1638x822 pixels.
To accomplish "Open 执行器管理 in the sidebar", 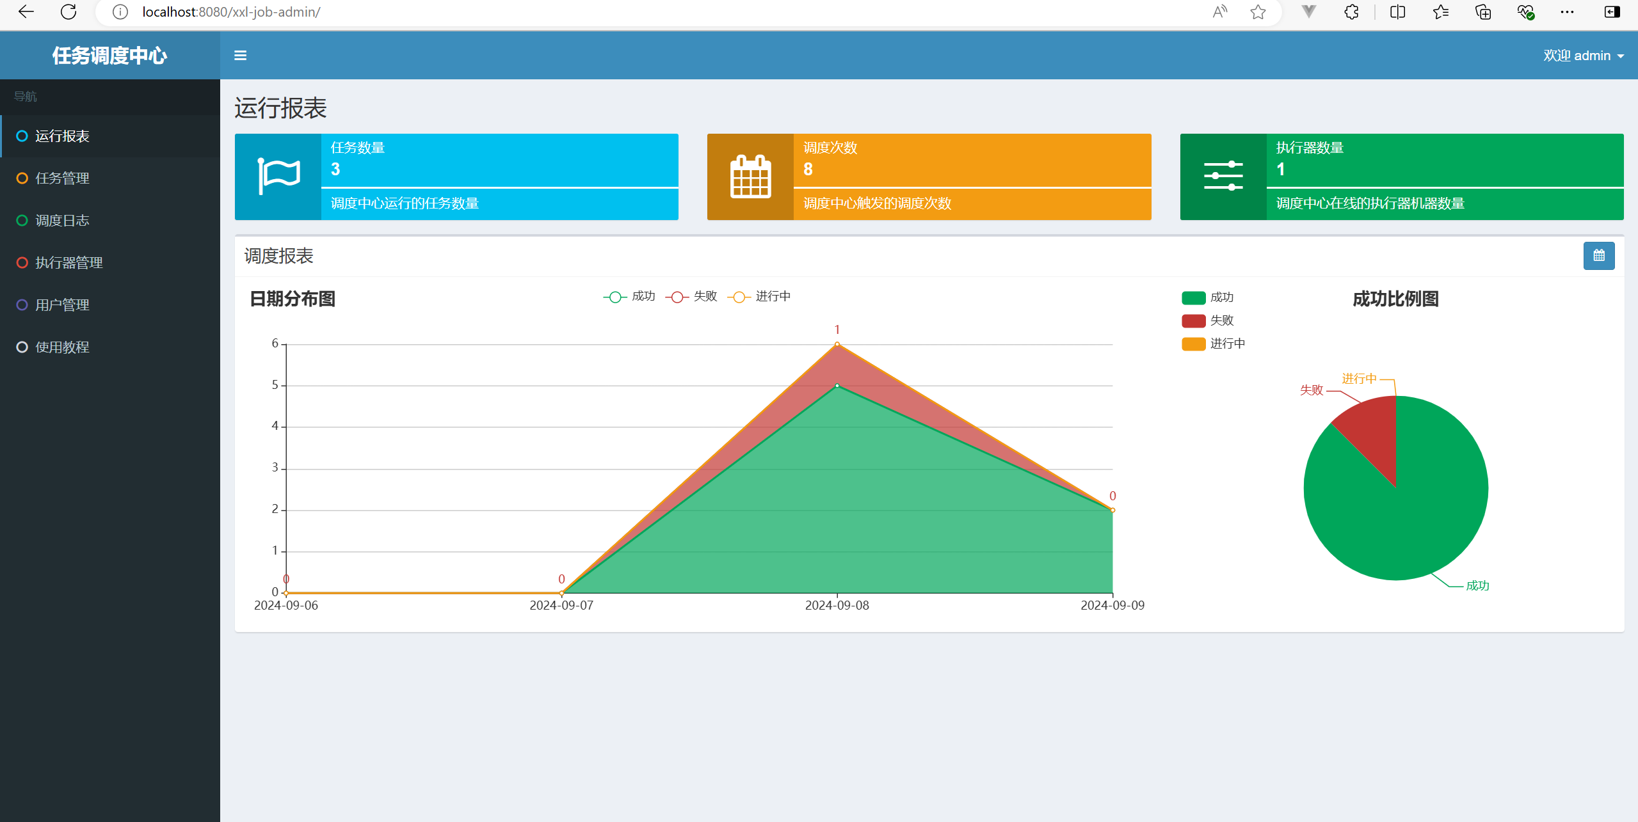I will pyautogui.click(x=110, y=263).
